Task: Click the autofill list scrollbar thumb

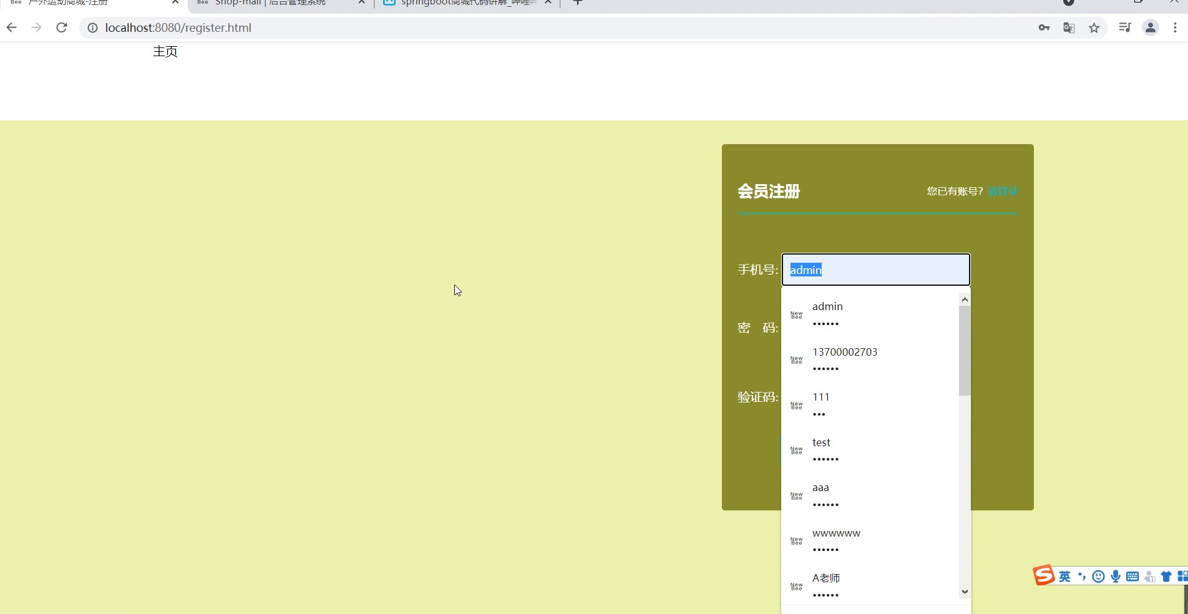Action: (965, 351)
